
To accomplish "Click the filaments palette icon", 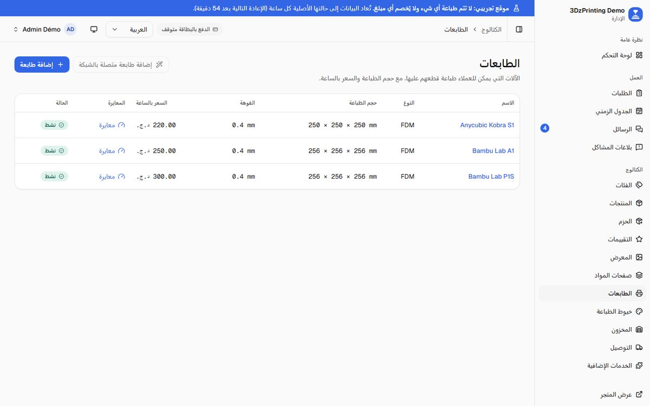I will click(639, 311).
